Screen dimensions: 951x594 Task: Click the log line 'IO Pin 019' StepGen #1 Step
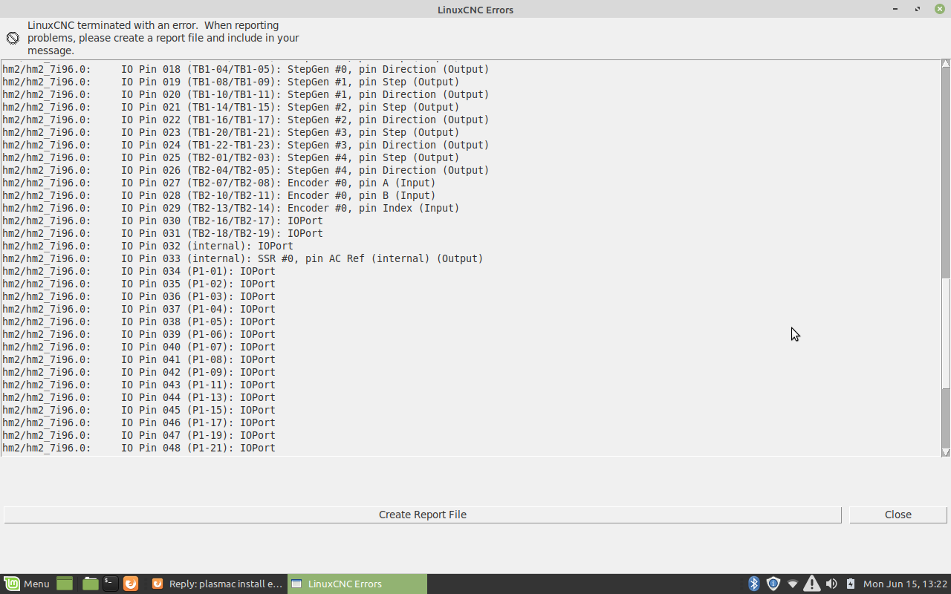click(x=231, y=82)
